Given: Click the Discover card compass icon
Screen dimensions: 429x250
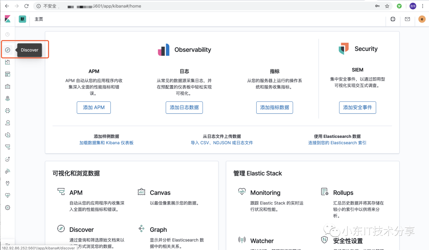Looking at the screenshot, I should pyautogui.click(x=61, y=229).
